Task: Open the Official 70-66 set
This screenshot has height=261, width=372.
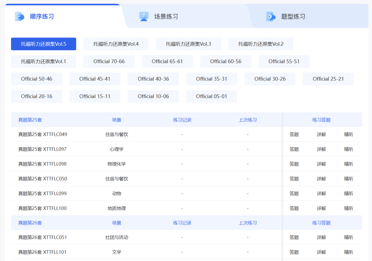Action: 109,62
